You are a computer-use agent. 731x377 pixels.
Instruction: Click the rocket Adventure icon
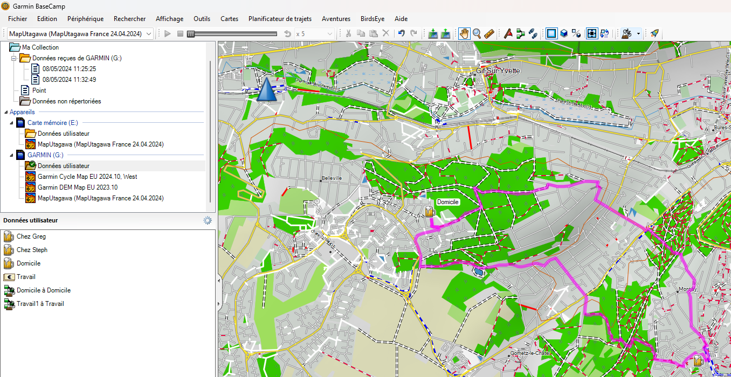pyautogui.click(x=654, y=33)
